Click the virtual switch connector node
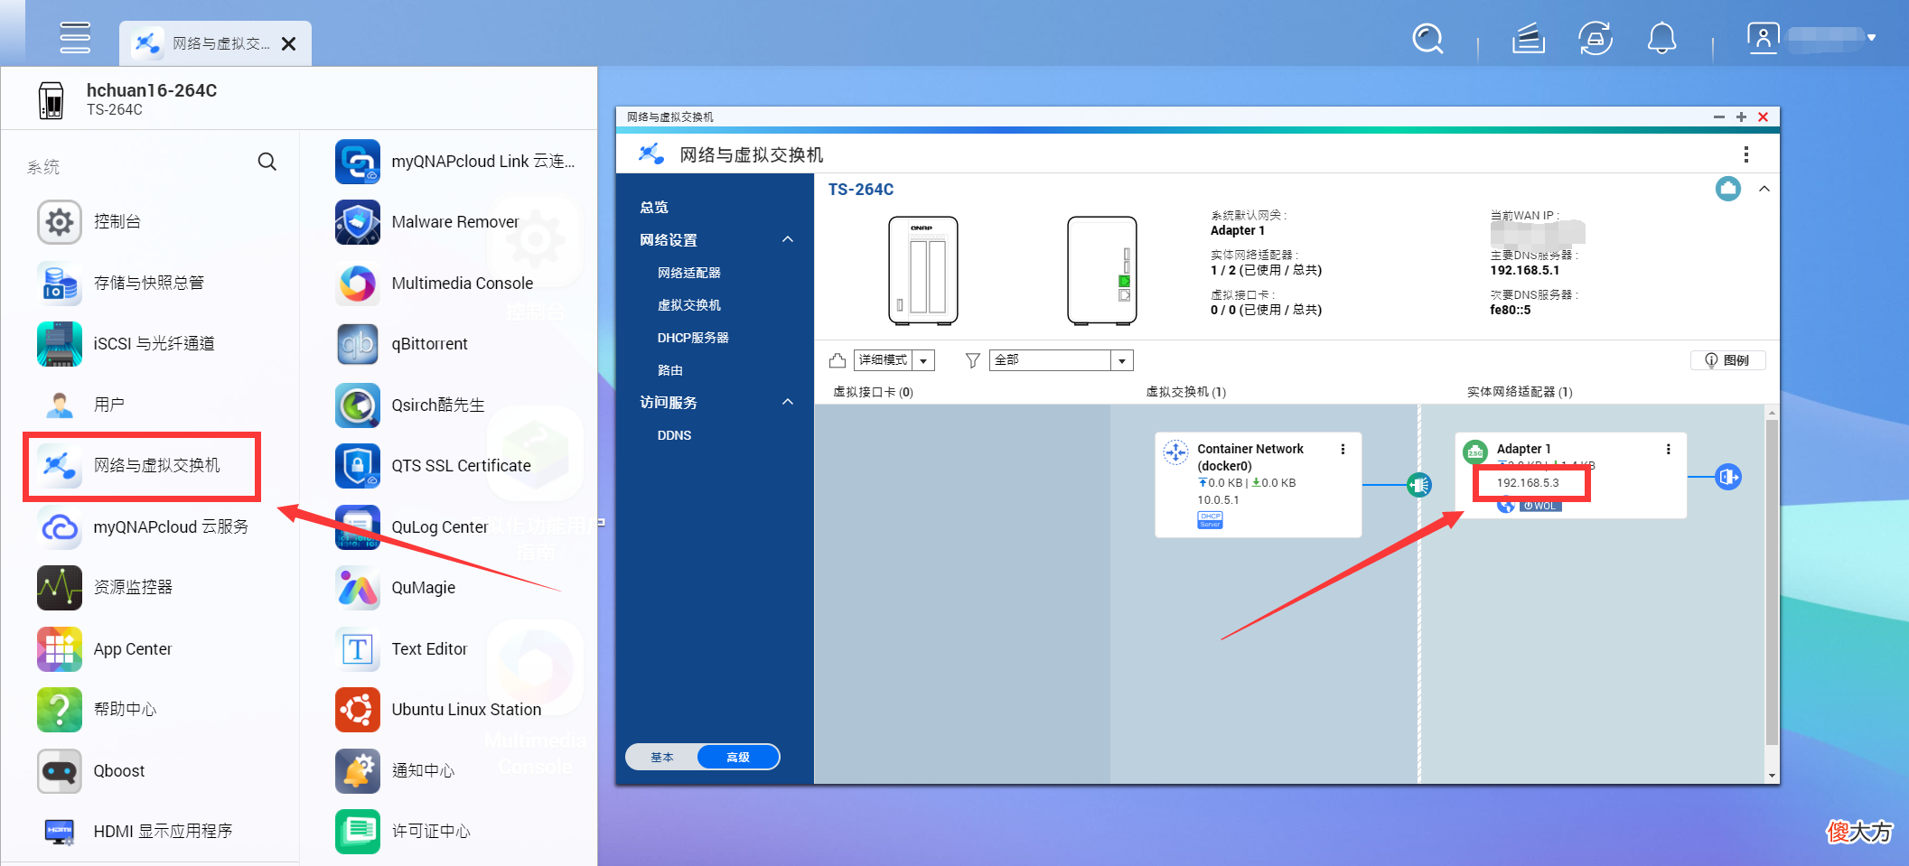Image resolution: width=1909 pixels, height=866 pixels. coord(1419,485)
